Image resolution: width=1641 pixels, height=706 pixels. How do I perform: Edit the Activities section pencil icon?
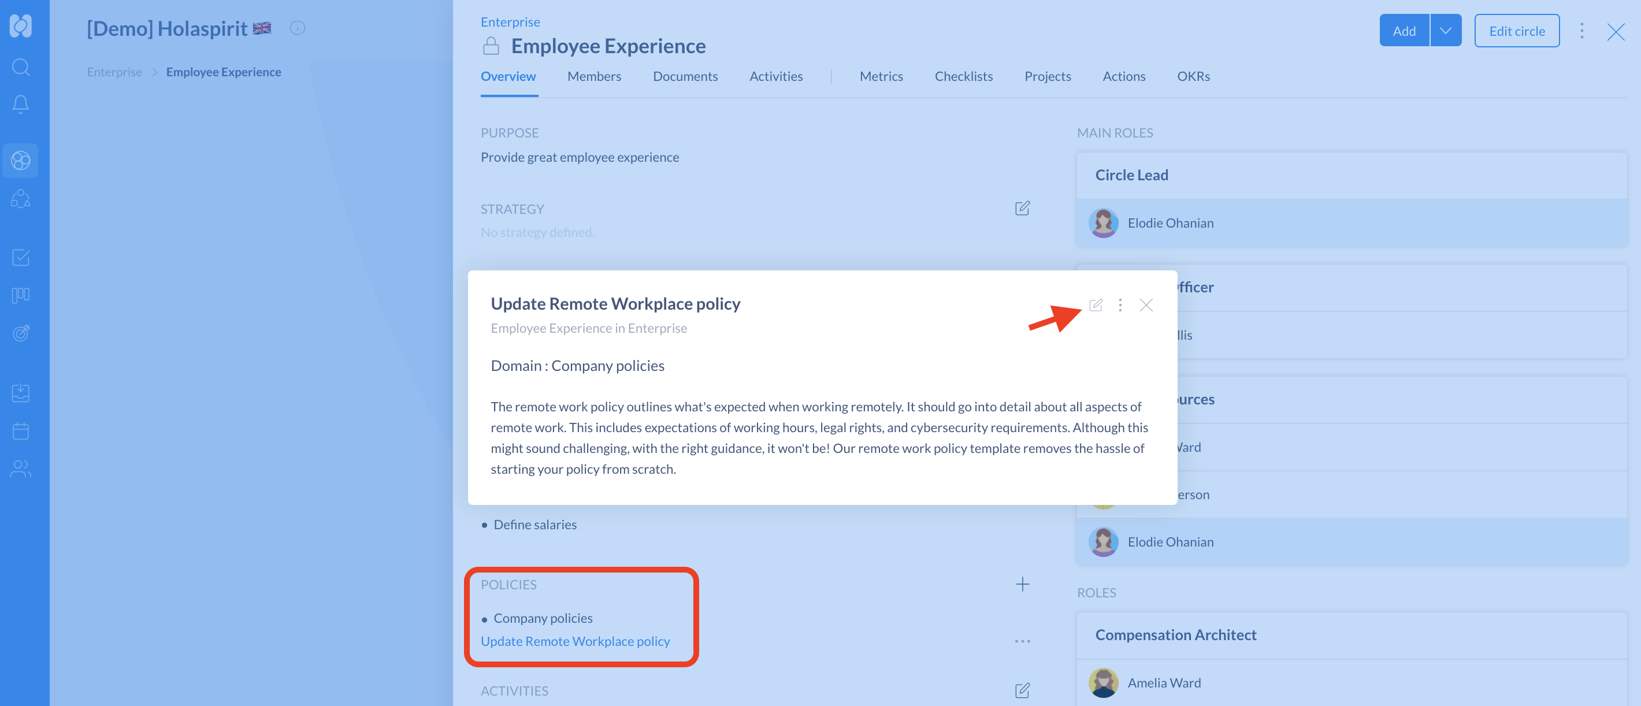coord(1022,691)
